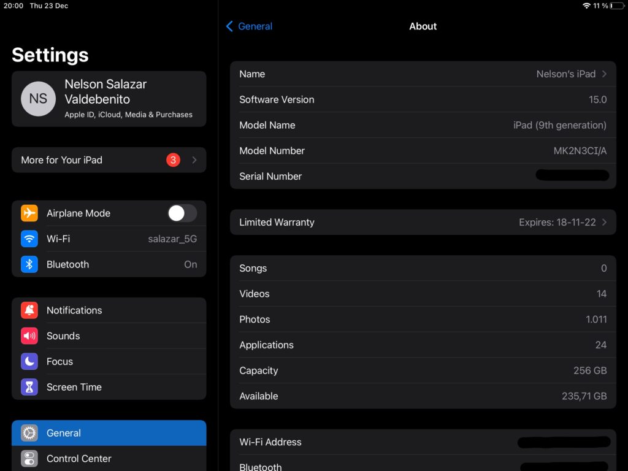The image size is (628, 471).
Task: Tap the Notifications bell icon
Action: pyautogui.click(x=29, y=310)
